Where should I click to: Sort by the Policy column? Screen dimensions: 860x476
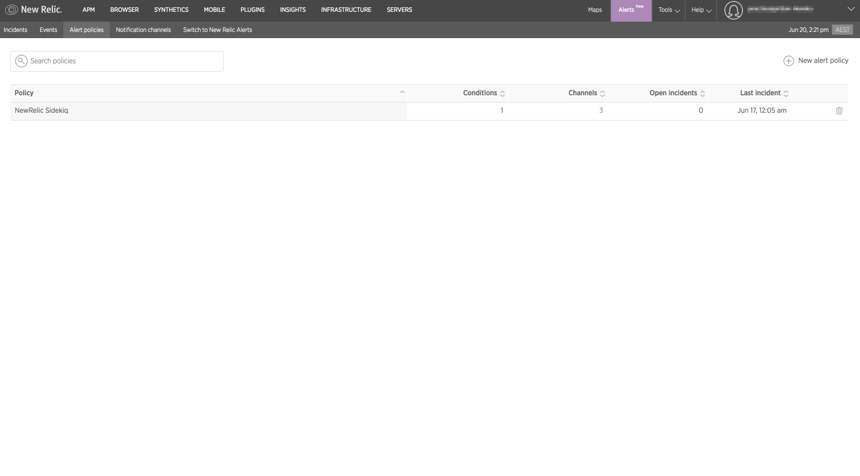209,93
